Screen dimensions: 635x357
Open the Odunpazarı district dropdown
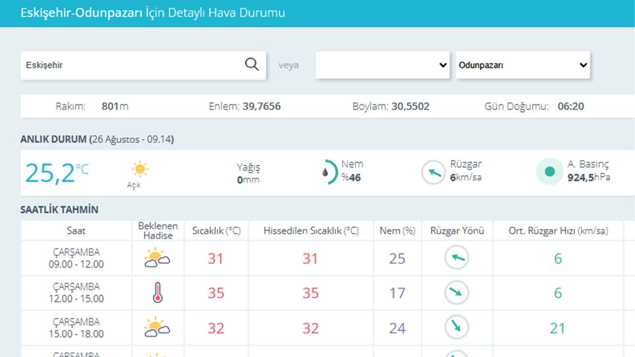[x=523, y=65]
